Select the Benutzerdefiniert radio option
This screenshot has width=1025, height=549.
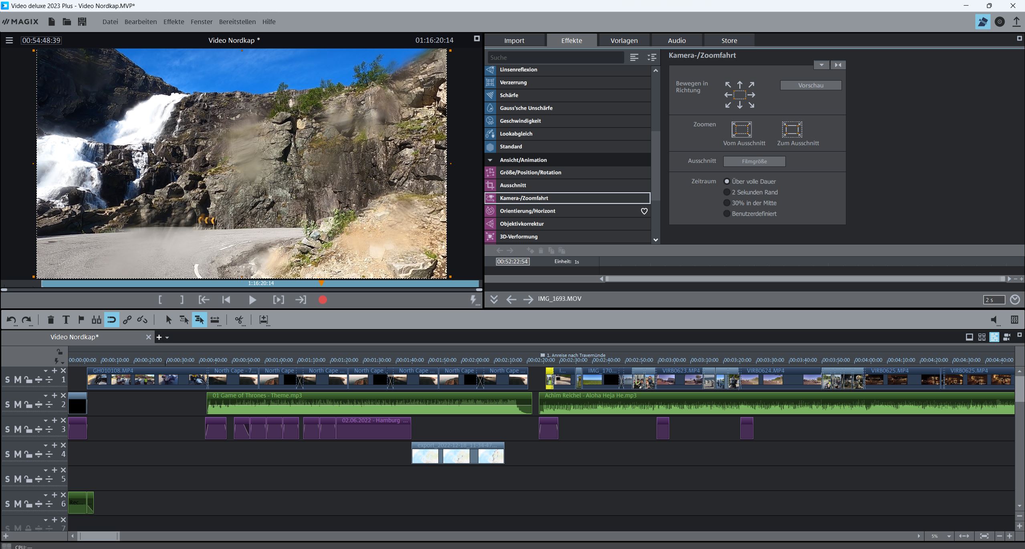726,214
